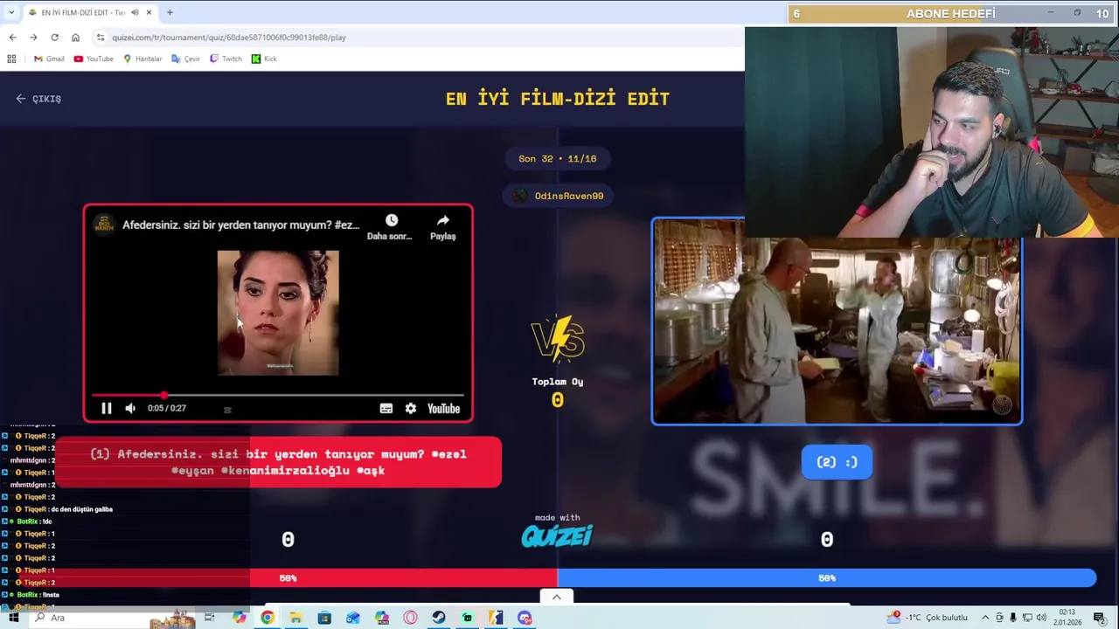Open Opera GX on the taskbar
The width and height of the screenshot is (1119, 629).
410,618
